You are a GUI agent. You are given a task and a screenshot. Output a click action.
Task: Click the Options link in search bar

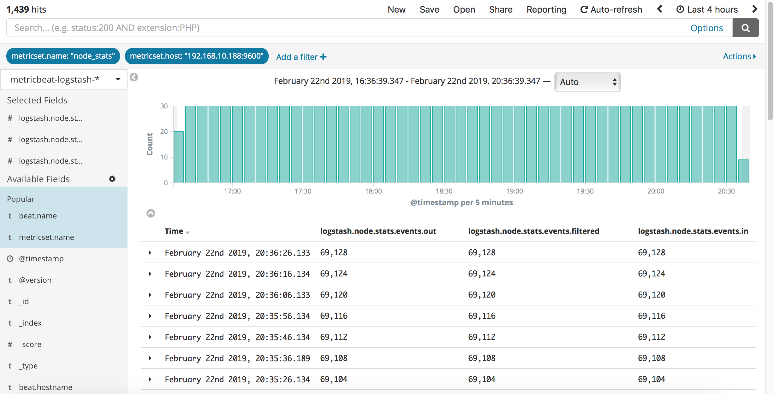coord(707,28)
